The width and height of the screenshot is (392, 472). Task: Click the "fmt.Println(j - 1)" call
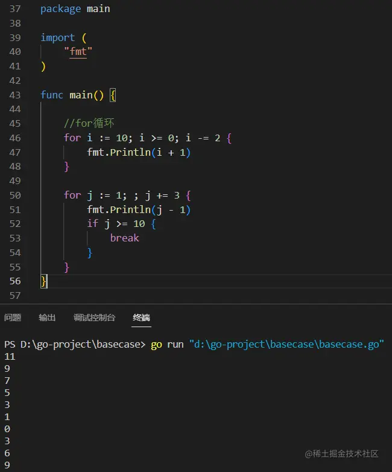click(x=139, y=210)
